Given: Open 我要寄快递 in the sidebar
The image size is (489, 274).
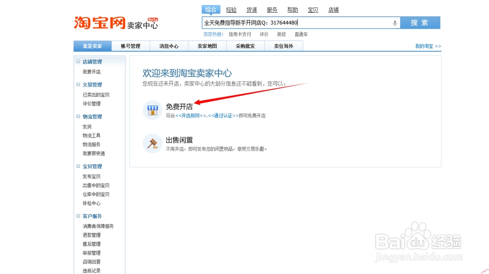Looking at the screenshot, I should pyautogui.click(x=94, y=154).
